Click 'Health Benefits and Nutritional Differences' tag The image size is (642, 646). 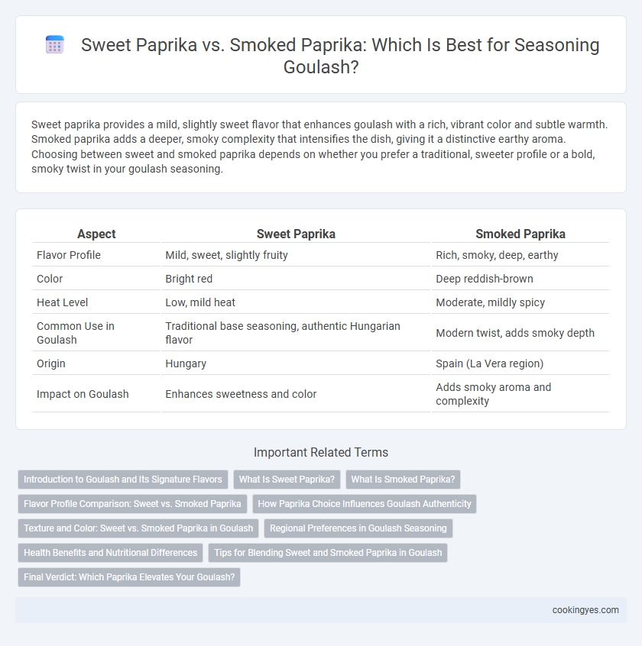click(111, 553)
